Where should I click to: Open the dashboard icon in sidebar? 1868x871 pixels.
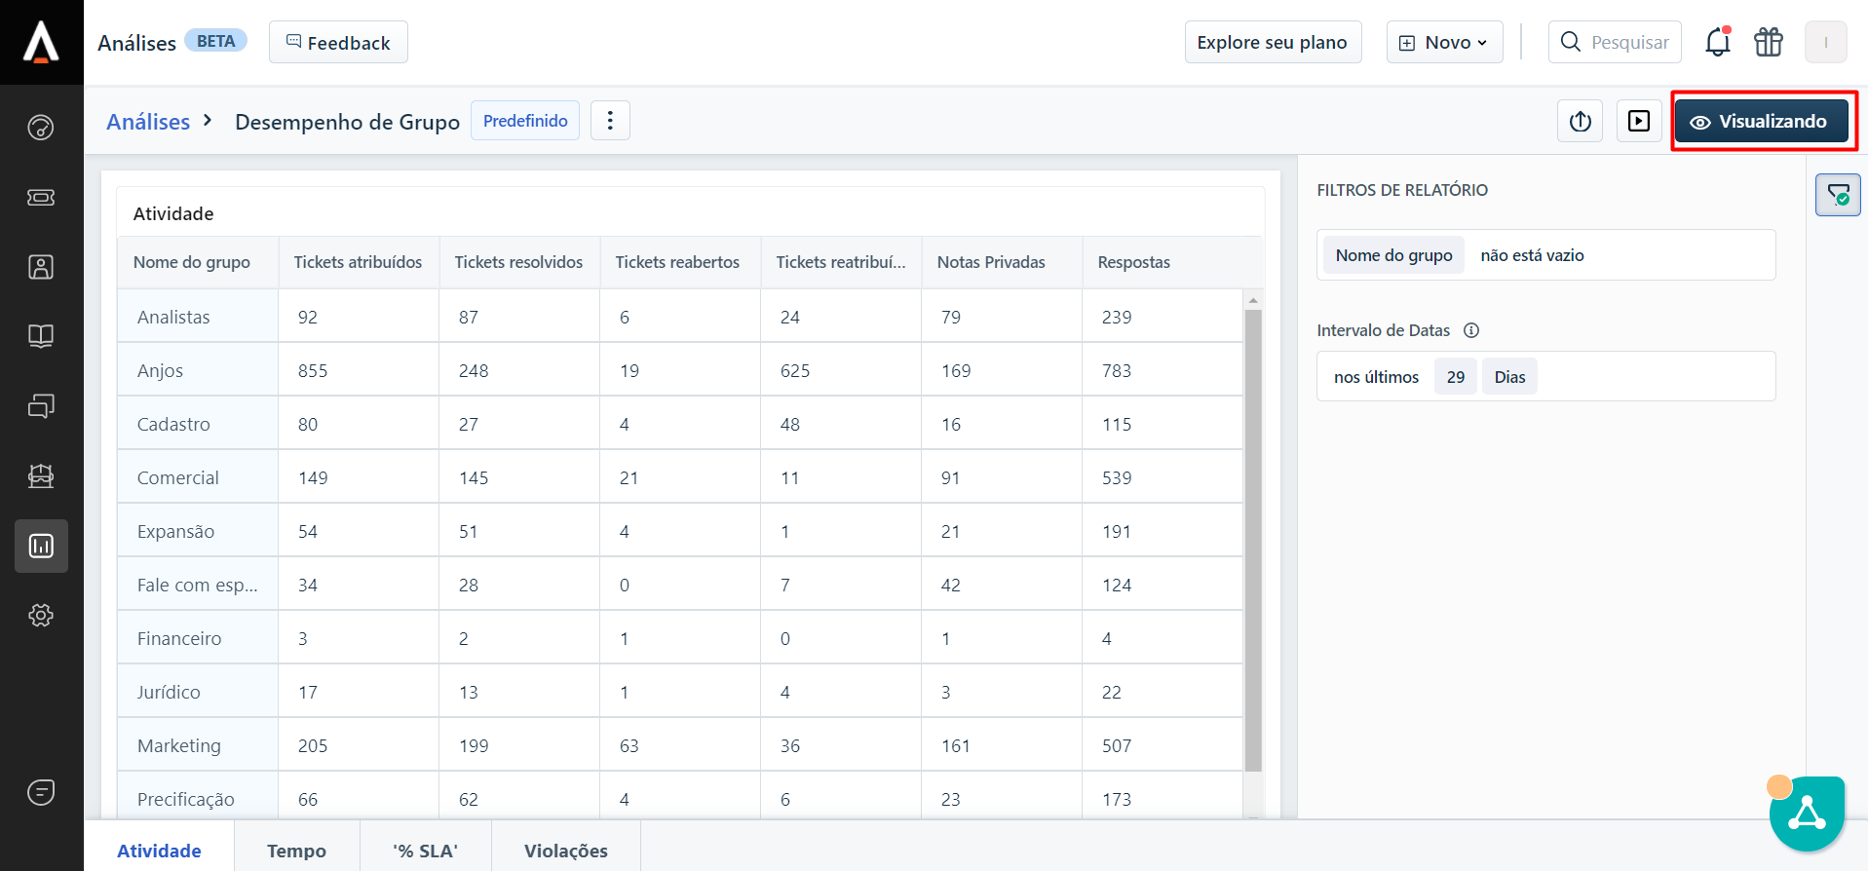point(41,128)
